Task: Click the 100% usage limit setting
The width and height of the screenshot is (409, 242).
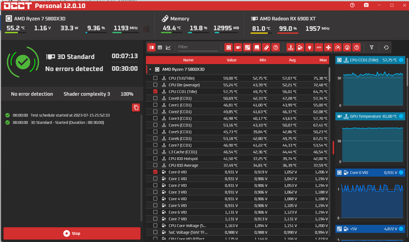Action: tap(127, 94)
